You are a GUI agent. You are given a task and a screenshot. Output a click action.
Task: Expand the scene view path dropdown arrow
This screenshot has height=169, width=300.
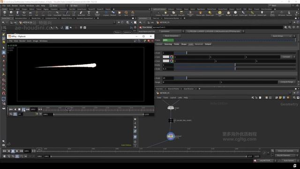(x=114, y=23)
